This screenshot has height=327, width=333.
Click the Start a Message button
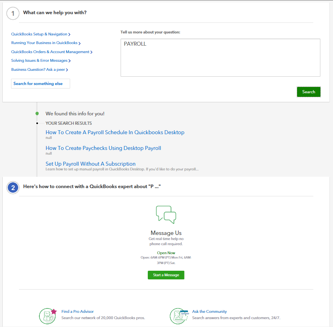(166, 275)
